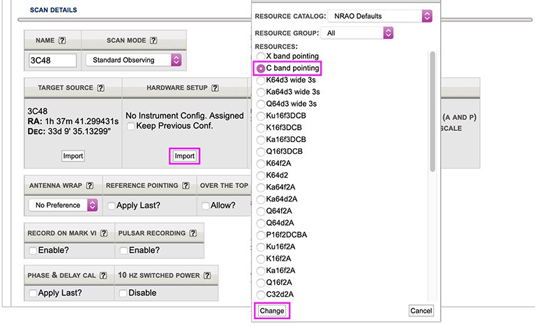Open the Resource Group All dropdown
The height and width of the screenshot is (326, 535).
point(356,33)
